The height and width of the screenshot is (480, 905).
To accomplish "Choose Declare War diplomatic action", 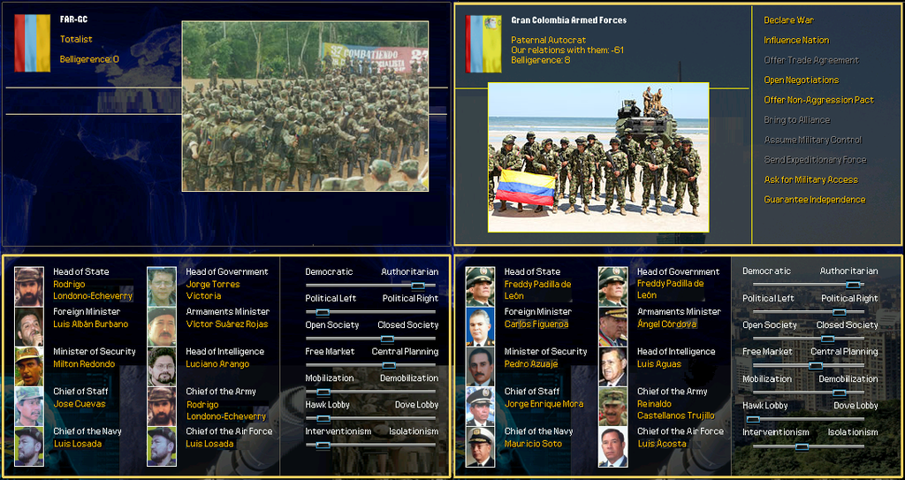I will (788, 20).
